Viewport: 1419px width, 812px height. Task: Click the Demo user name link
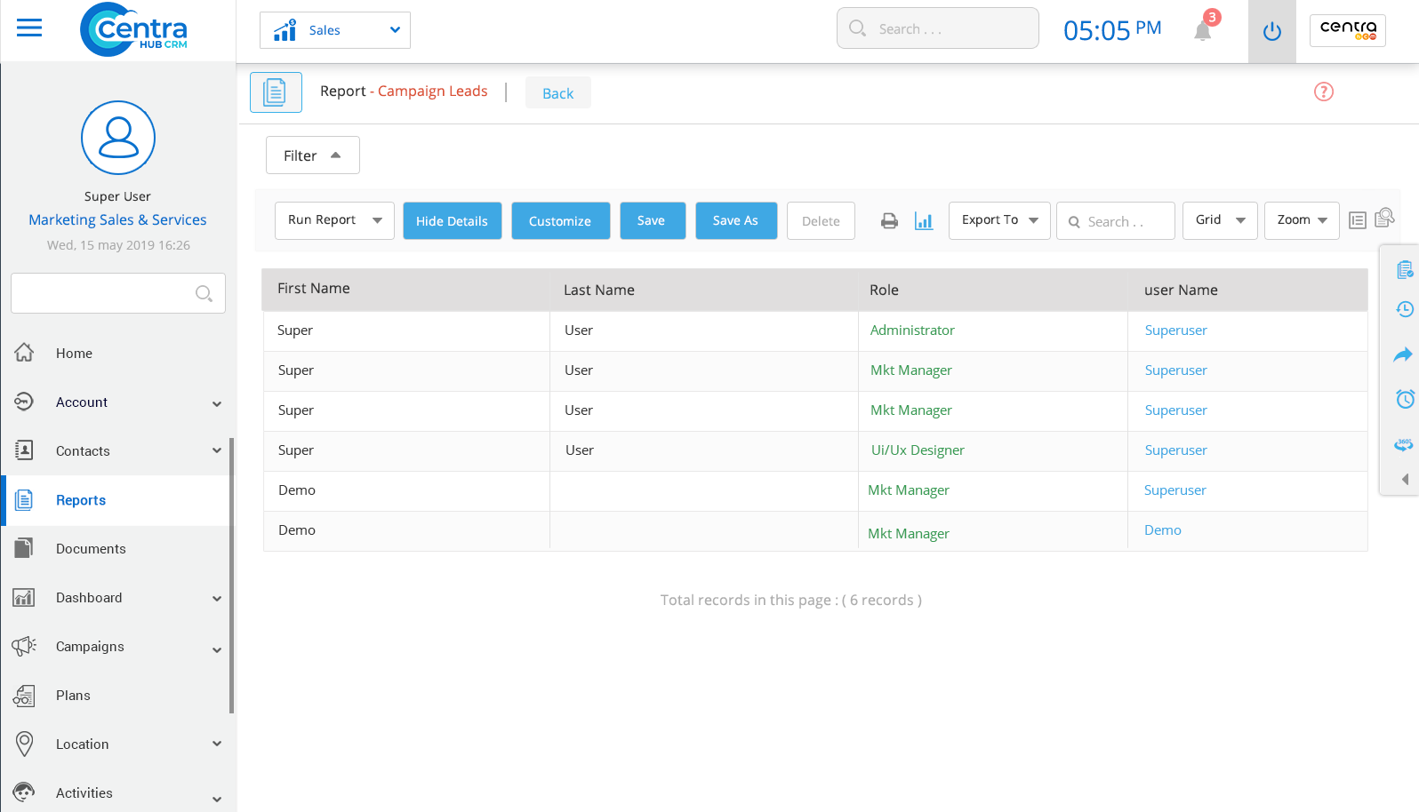[x=1162, y=529]
